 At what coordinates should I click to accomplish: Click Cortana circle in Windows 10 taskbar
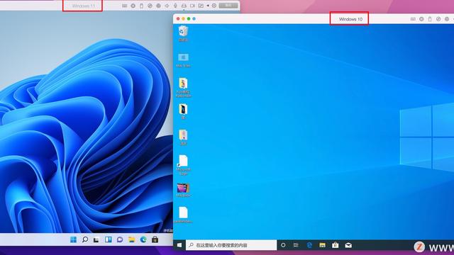283,245
